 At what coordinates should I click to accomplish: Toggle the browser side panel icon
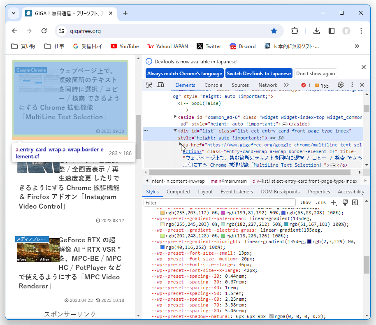332,31
